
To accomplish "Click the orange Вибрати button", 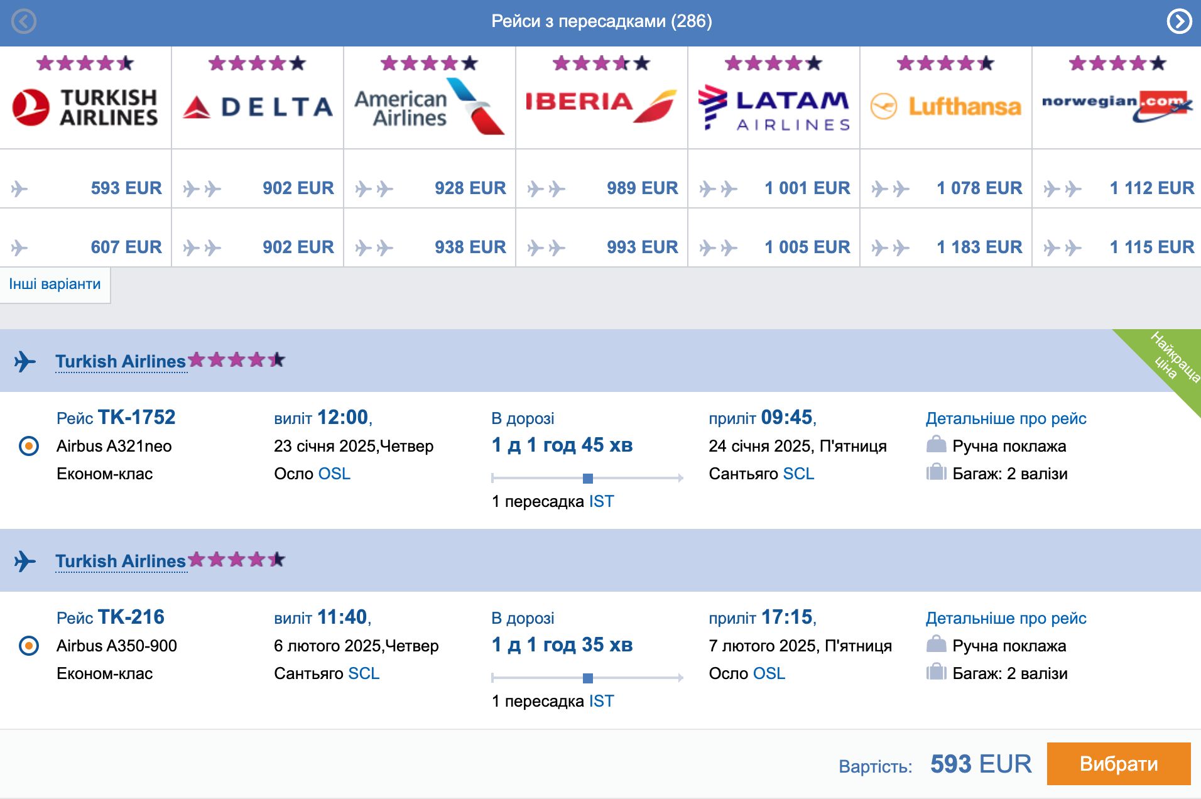I will pyautogui.click(x=1119, y=764).
